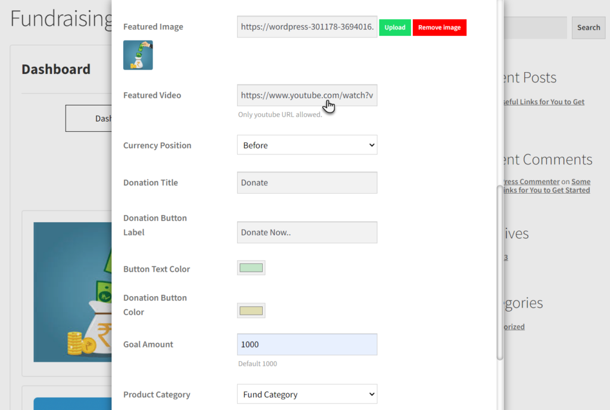Click the 'Dash' tab button behind the modal

tap(89, 118)
